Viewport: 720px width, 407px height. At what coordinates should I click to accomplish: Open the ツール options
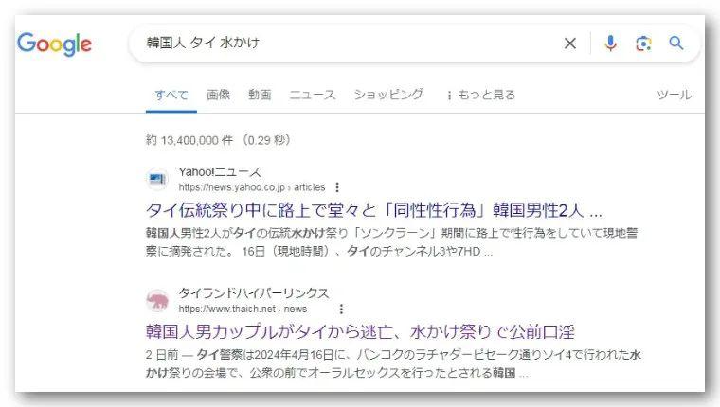675,95
